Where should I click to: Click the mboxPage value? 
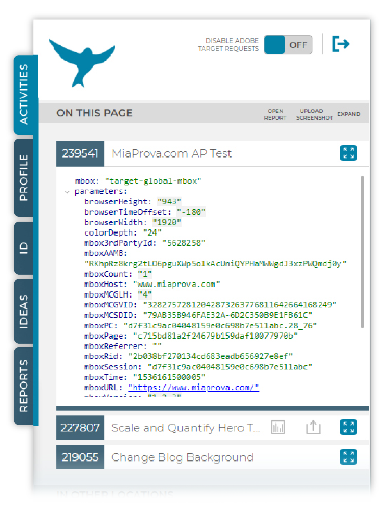215,336
